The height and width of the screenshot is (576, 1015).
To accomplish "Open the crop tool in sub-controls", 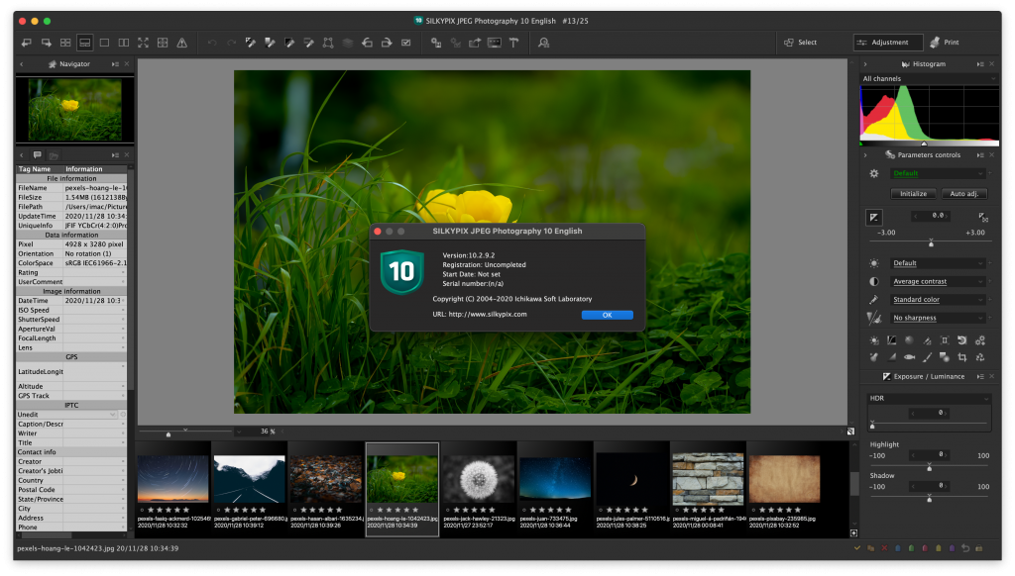I will (961, 357).
